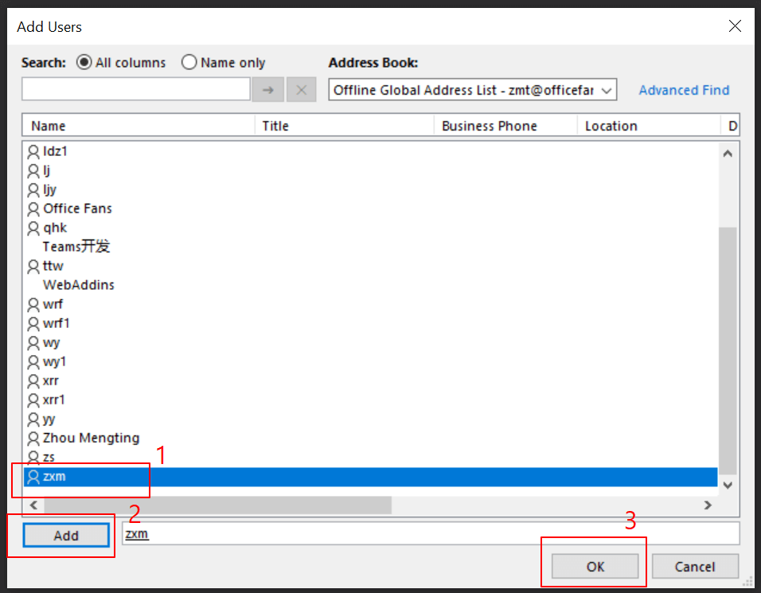This screenshot has height=593, width=761.
Task: Sort contacts by the Name column header
Action: coord(139,126)
